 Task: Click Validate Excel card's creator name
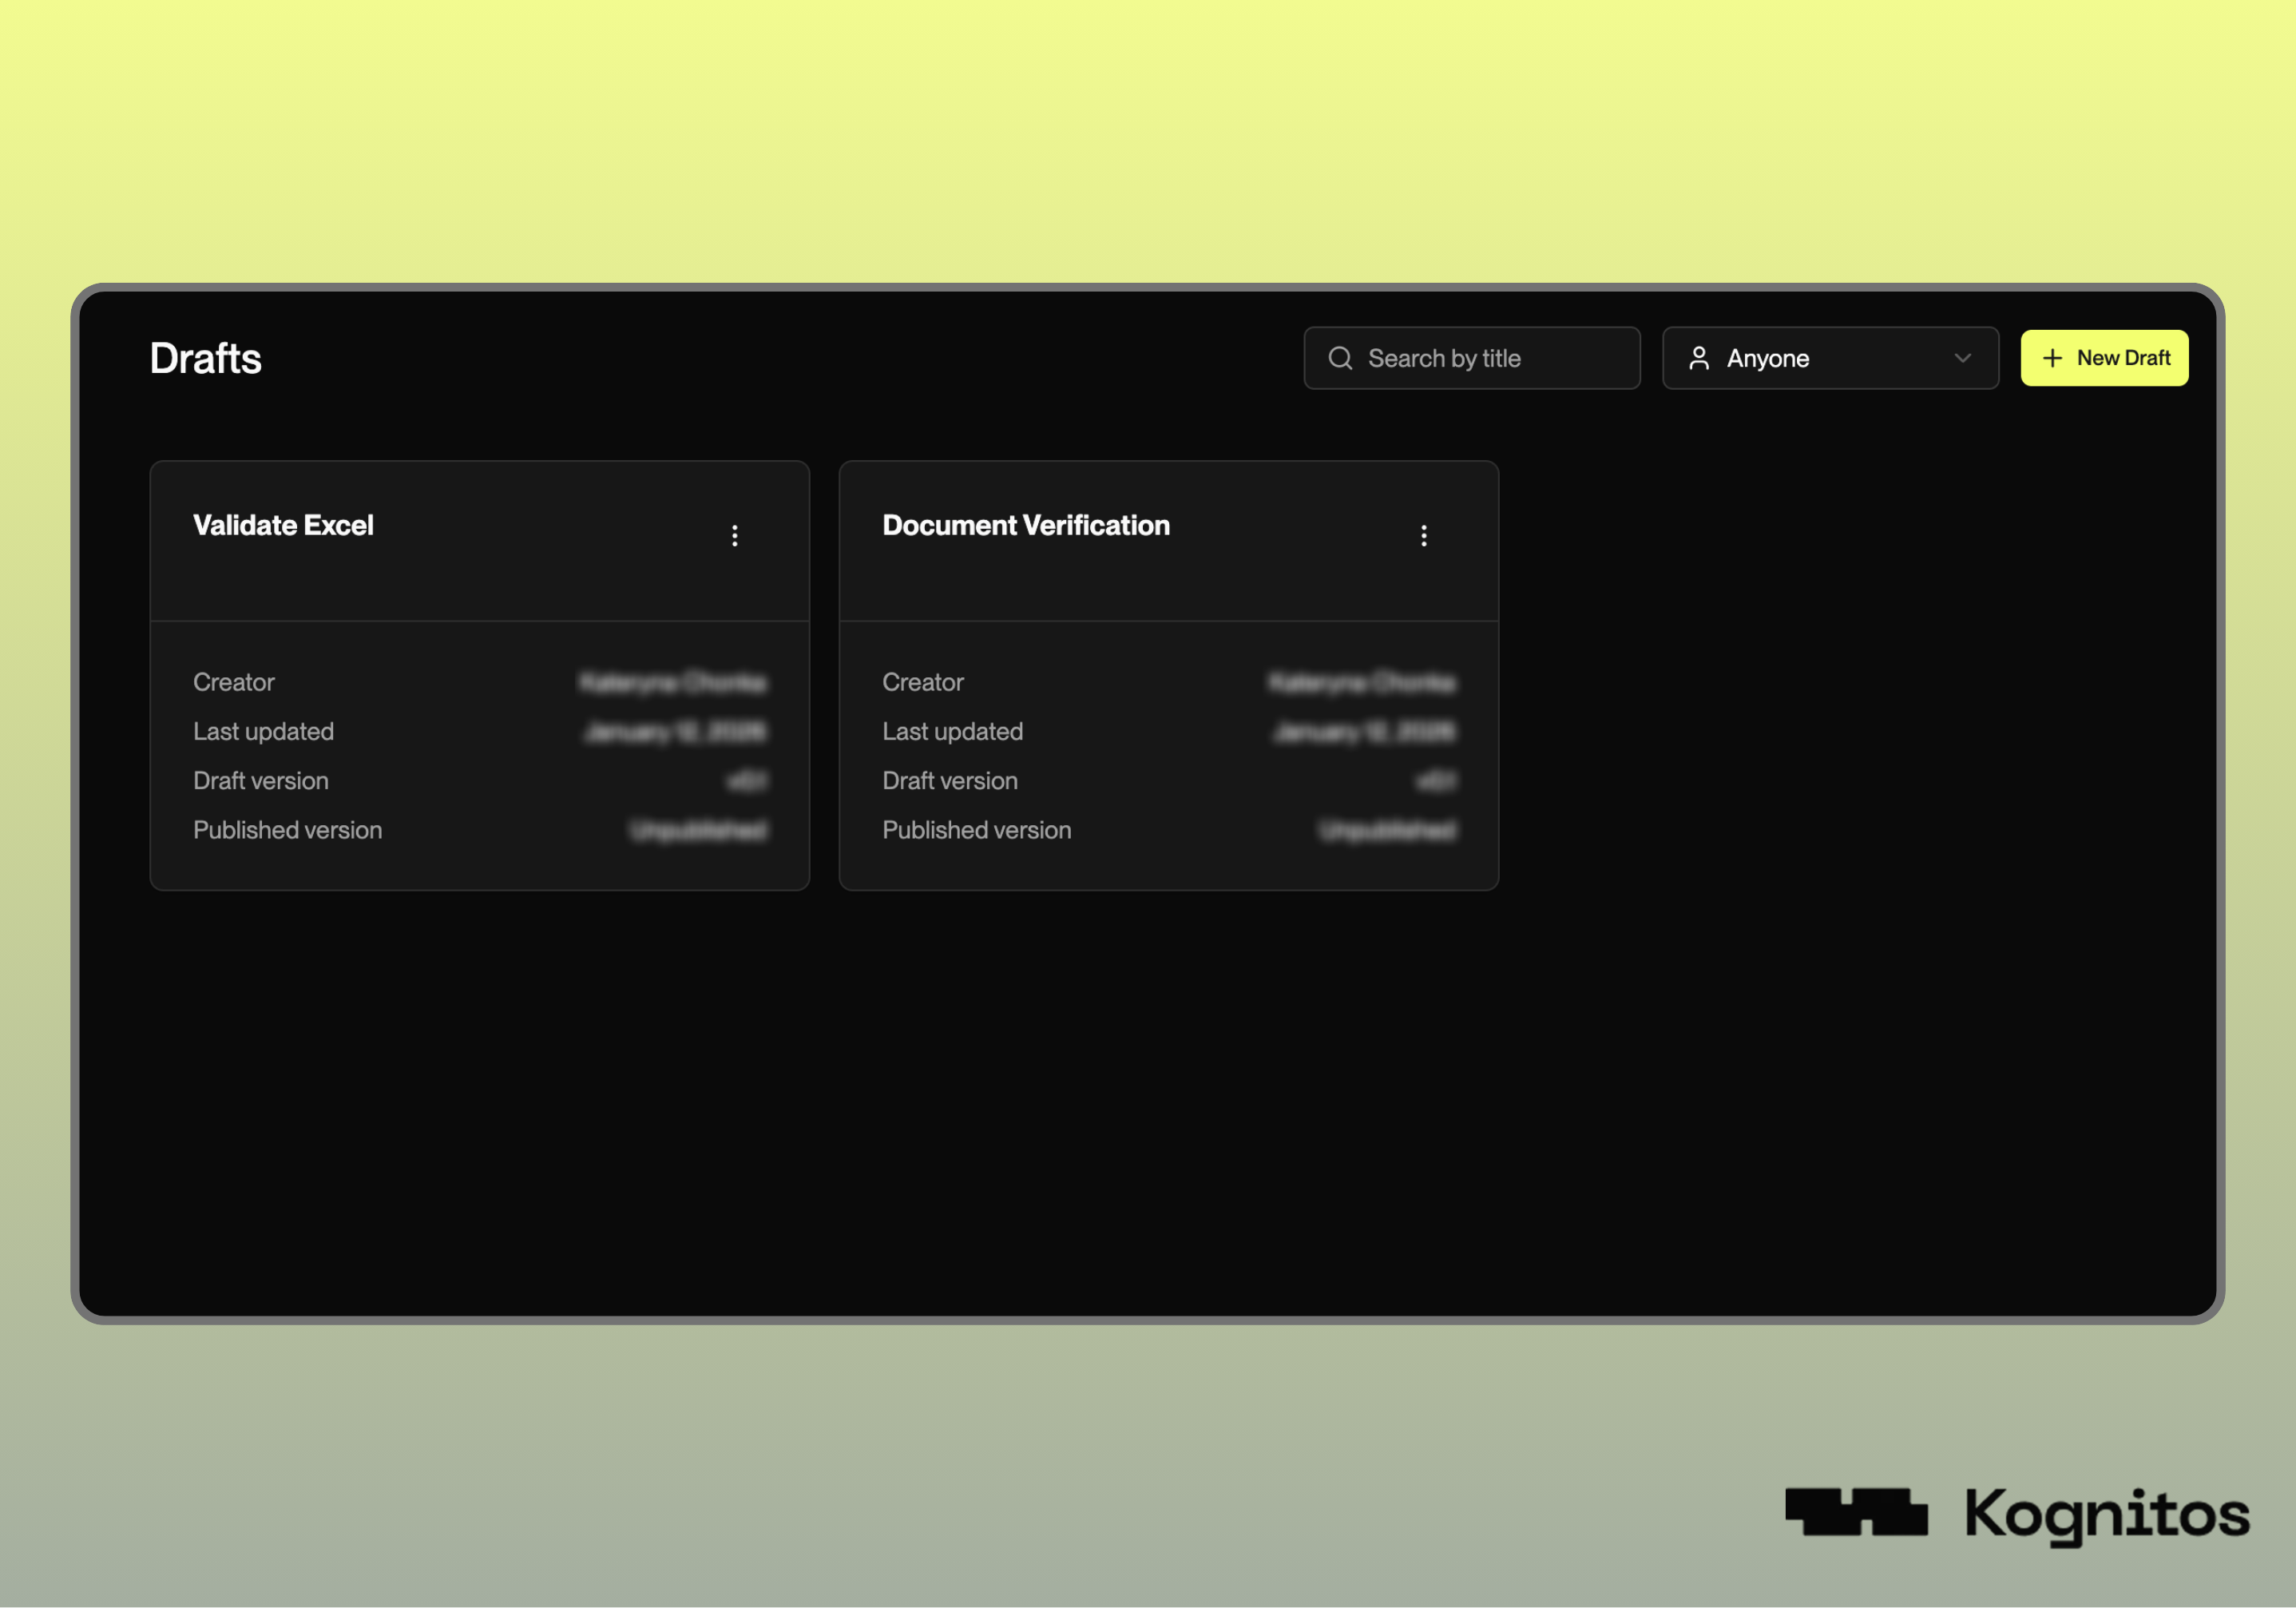coord(673,683)
